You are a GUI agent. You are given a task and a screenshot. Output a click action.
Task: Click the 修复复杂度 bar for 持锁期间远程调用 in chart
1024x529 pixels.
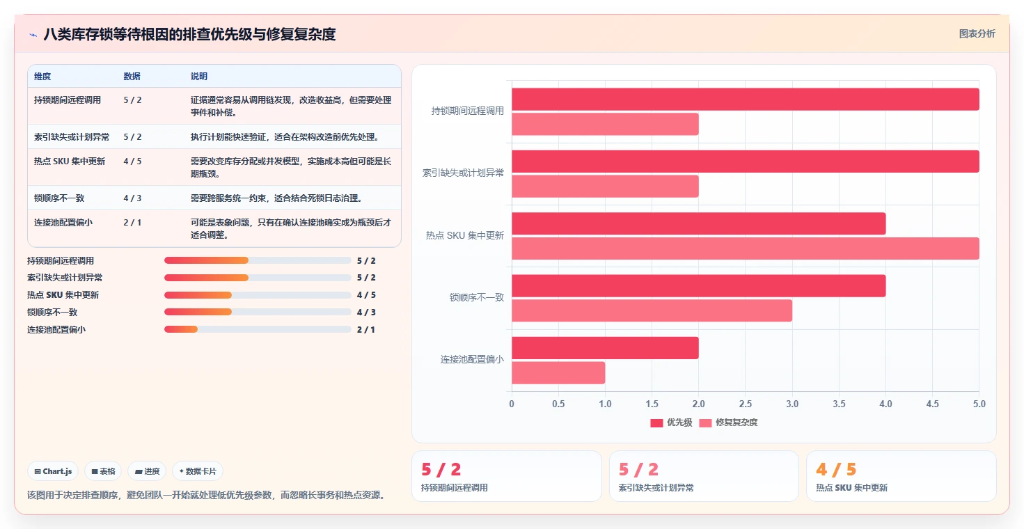coord(605,124)
